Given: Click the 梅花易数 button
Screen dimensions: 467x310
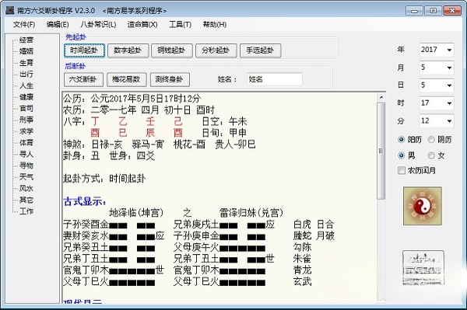Looking at the screenshot, I should [127, 79].
